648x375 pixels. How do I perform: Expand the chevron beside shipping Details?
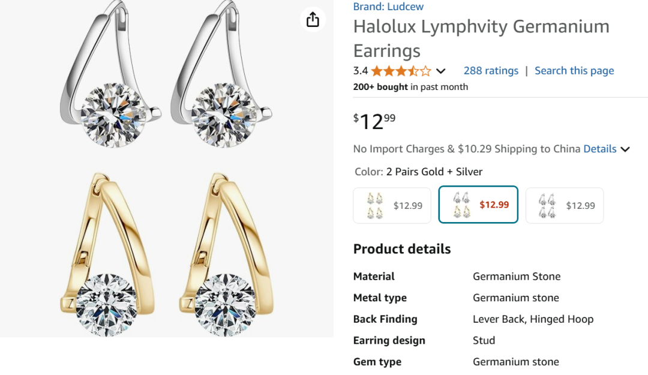click(625, 149)
